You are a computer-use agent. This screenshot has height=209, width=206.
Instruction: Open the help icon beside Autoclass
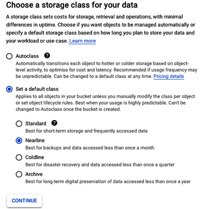click(47, 55)
